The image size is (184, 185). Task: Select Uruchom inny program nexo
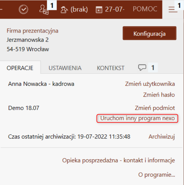click(x=137, y=118)
